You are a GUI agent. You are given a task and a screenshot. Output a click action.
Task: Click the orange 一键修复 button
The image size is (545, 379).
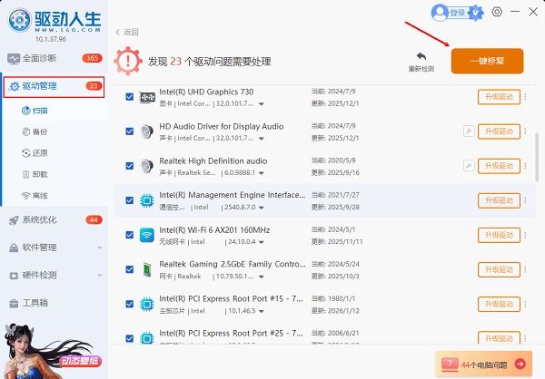click(x=487, y=61)
